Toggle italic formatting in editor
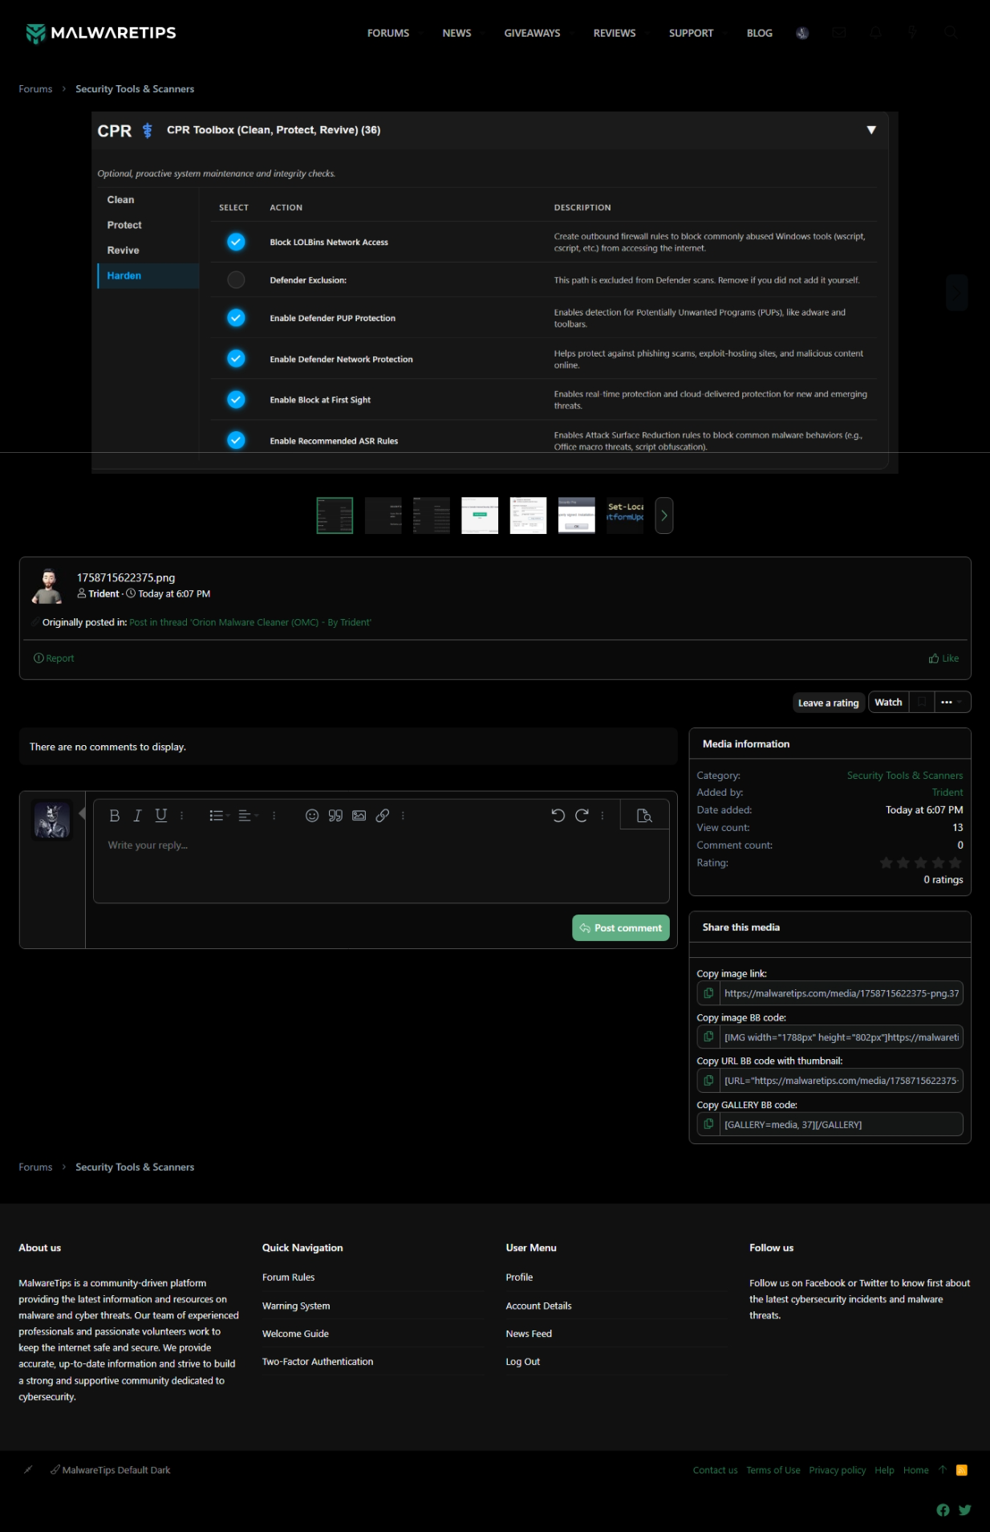Image resolution: width=990 pixels, height=1532 pixels. coord(137,816)
